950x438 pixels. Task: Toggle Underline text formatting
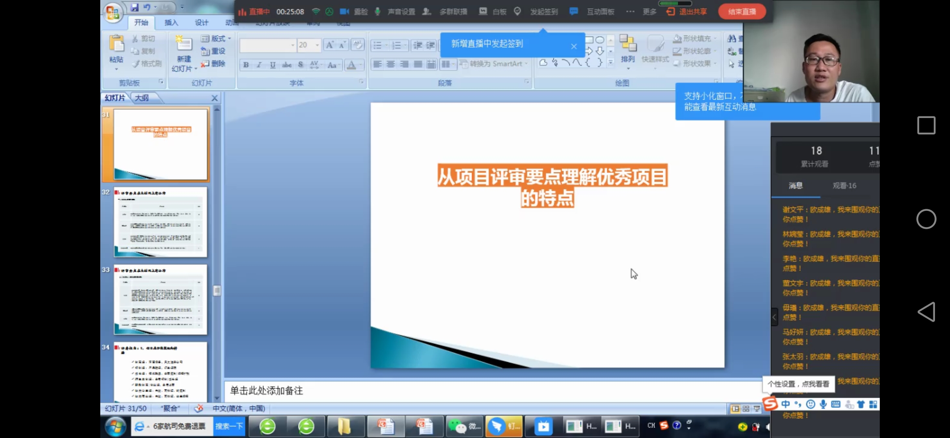(272, 65)
